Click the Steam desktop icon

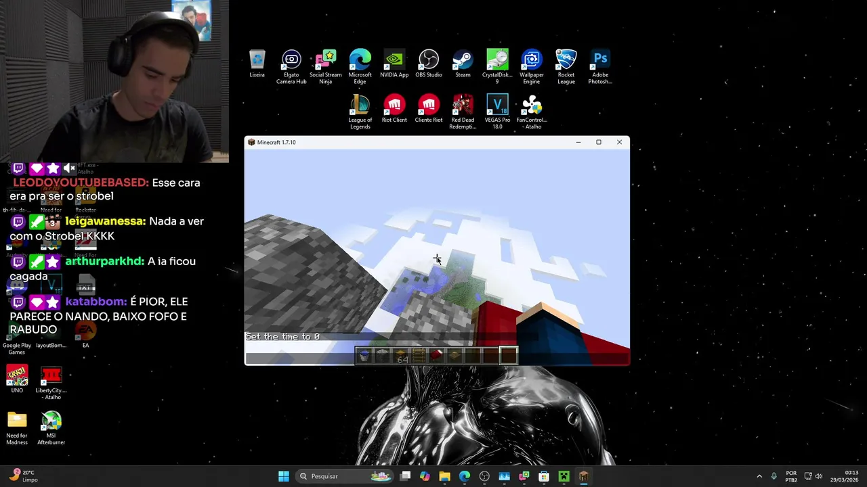tap(463, 64)
